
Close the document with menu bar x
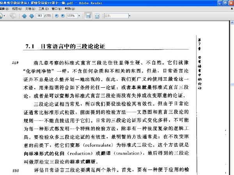[232, 9]
